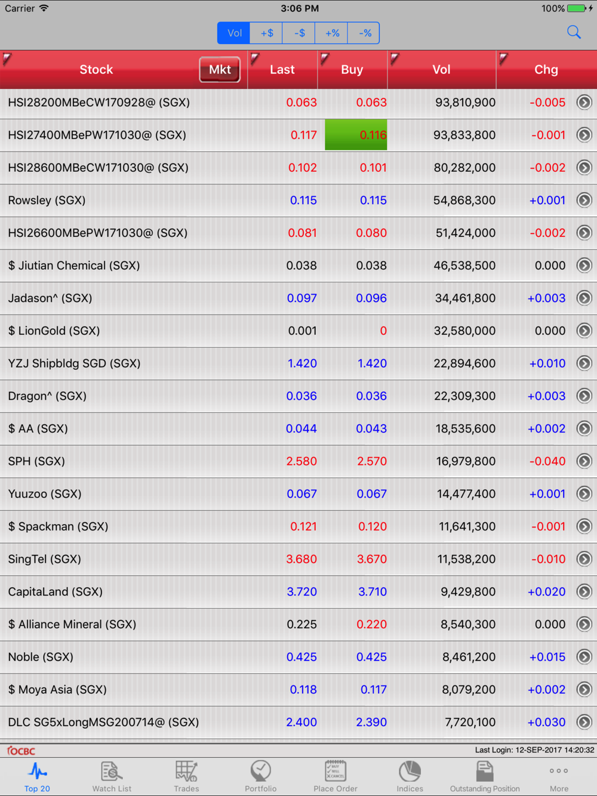The image size is (597, 796).
Task: Open details arrow for HSI27400MBePW171030@ row
Action: (584, 135)
